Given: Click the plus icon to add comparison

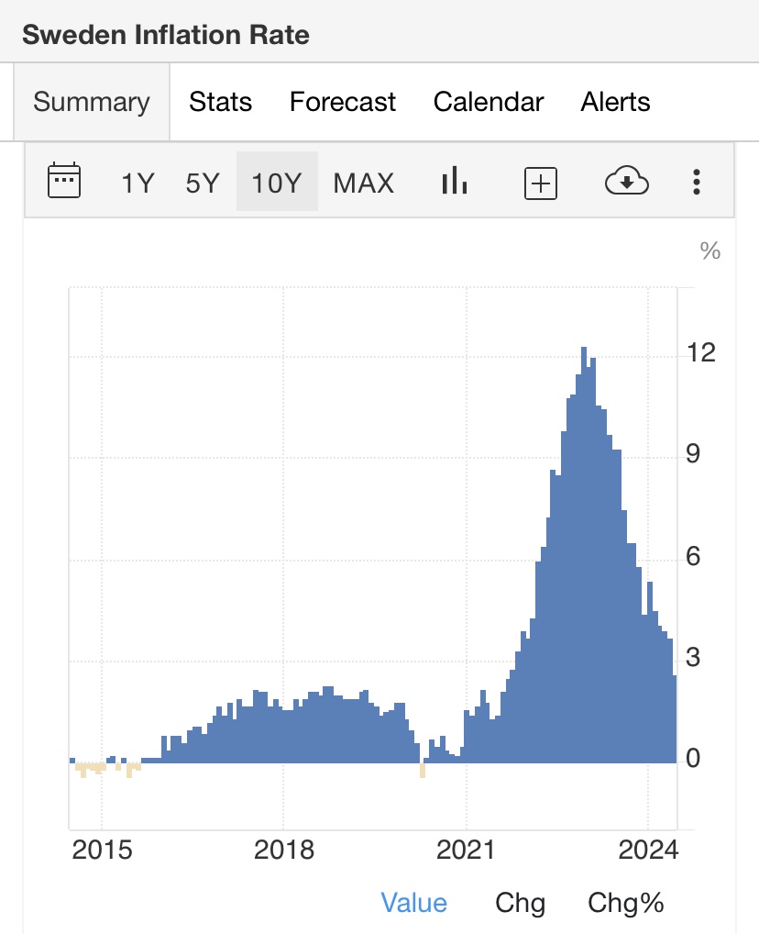Looking at the screenshot, I should pos(541,183).
